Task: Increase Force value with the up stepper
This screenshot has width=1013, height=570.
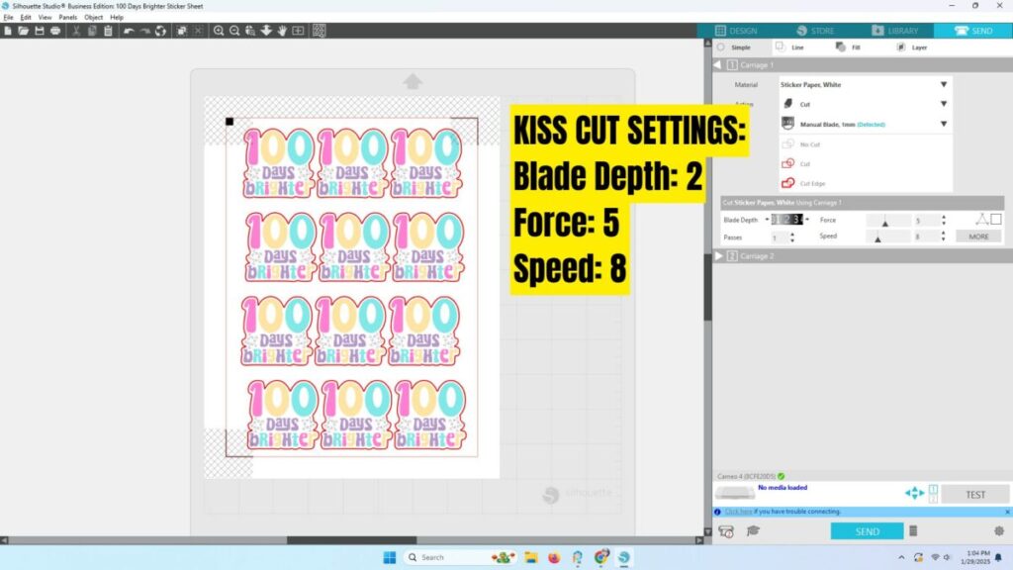Action: click(944, 217)
